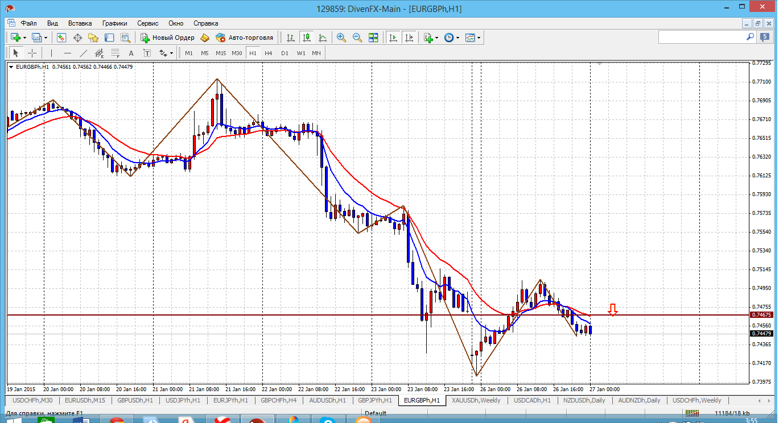Select the horizontal line drawing tool
779x423 pixels.
pyautogui.click(x=68, y=53)
